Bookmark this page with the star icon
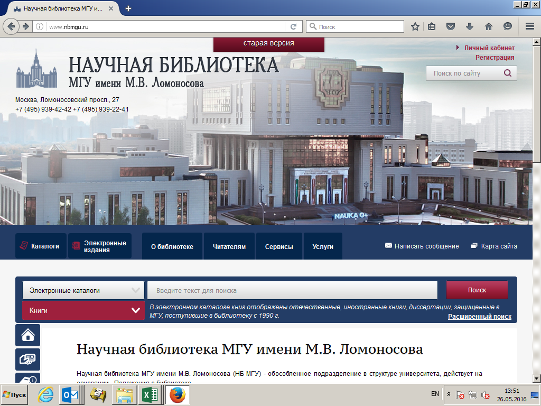 tap(415, 26)
